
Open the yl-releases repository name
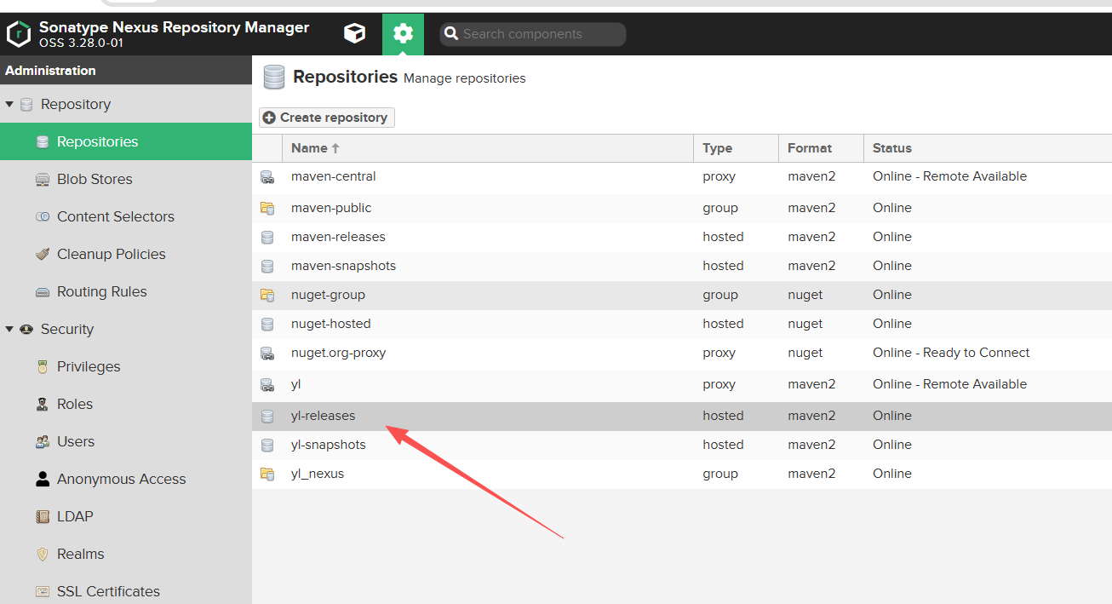(323, 416)
